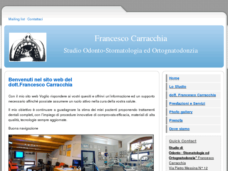
Task: Open the Dove siamo menu item
Action: tap(179, 129)
